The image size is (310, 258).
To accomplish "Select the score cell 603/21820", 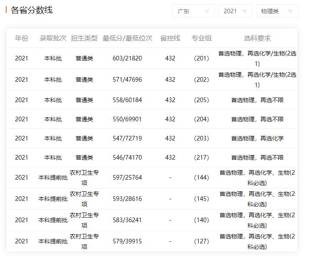I will click(x=127, y=58).
